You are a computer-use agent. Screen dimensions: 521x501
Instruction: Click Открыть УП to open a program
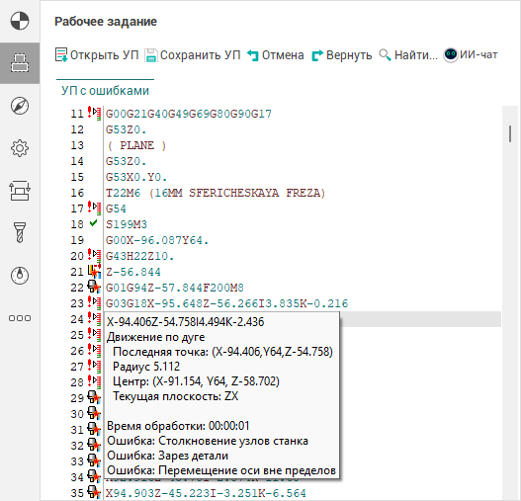97,54
